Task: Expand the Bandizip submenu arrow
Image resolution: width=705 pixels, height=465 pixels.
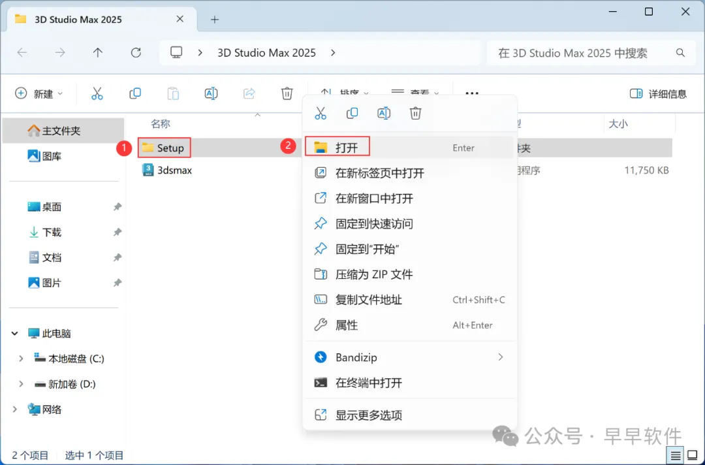Action: tap(501, 357)
